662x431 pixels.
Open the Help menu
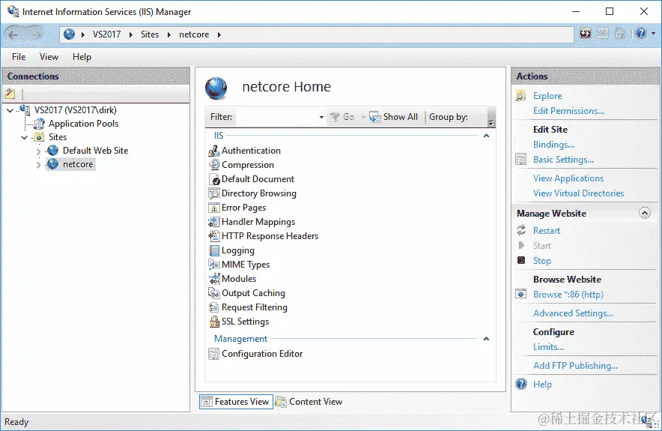[82, 57]
